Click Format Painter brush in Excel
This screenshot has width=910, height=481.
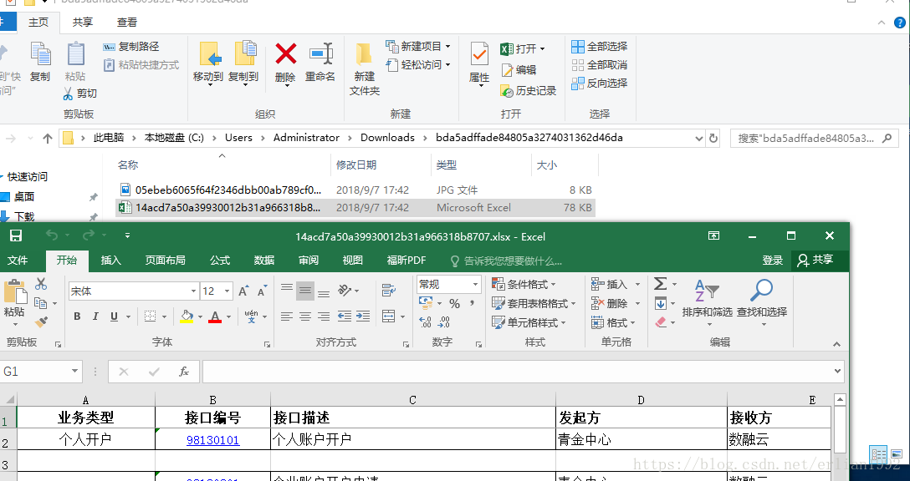coord(41,322)
